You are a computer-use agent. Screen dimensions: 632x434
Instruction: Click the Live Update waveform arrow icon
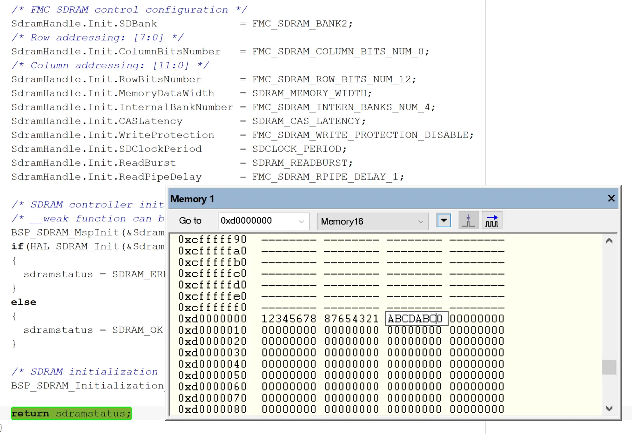click(492, 221)
